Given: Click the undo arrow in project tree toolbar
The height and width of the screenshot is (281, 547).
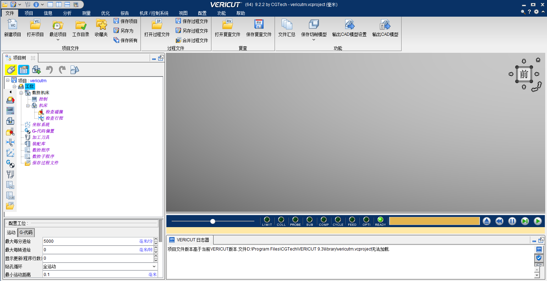Looking at the screenshot, I should tap(49, 70).
